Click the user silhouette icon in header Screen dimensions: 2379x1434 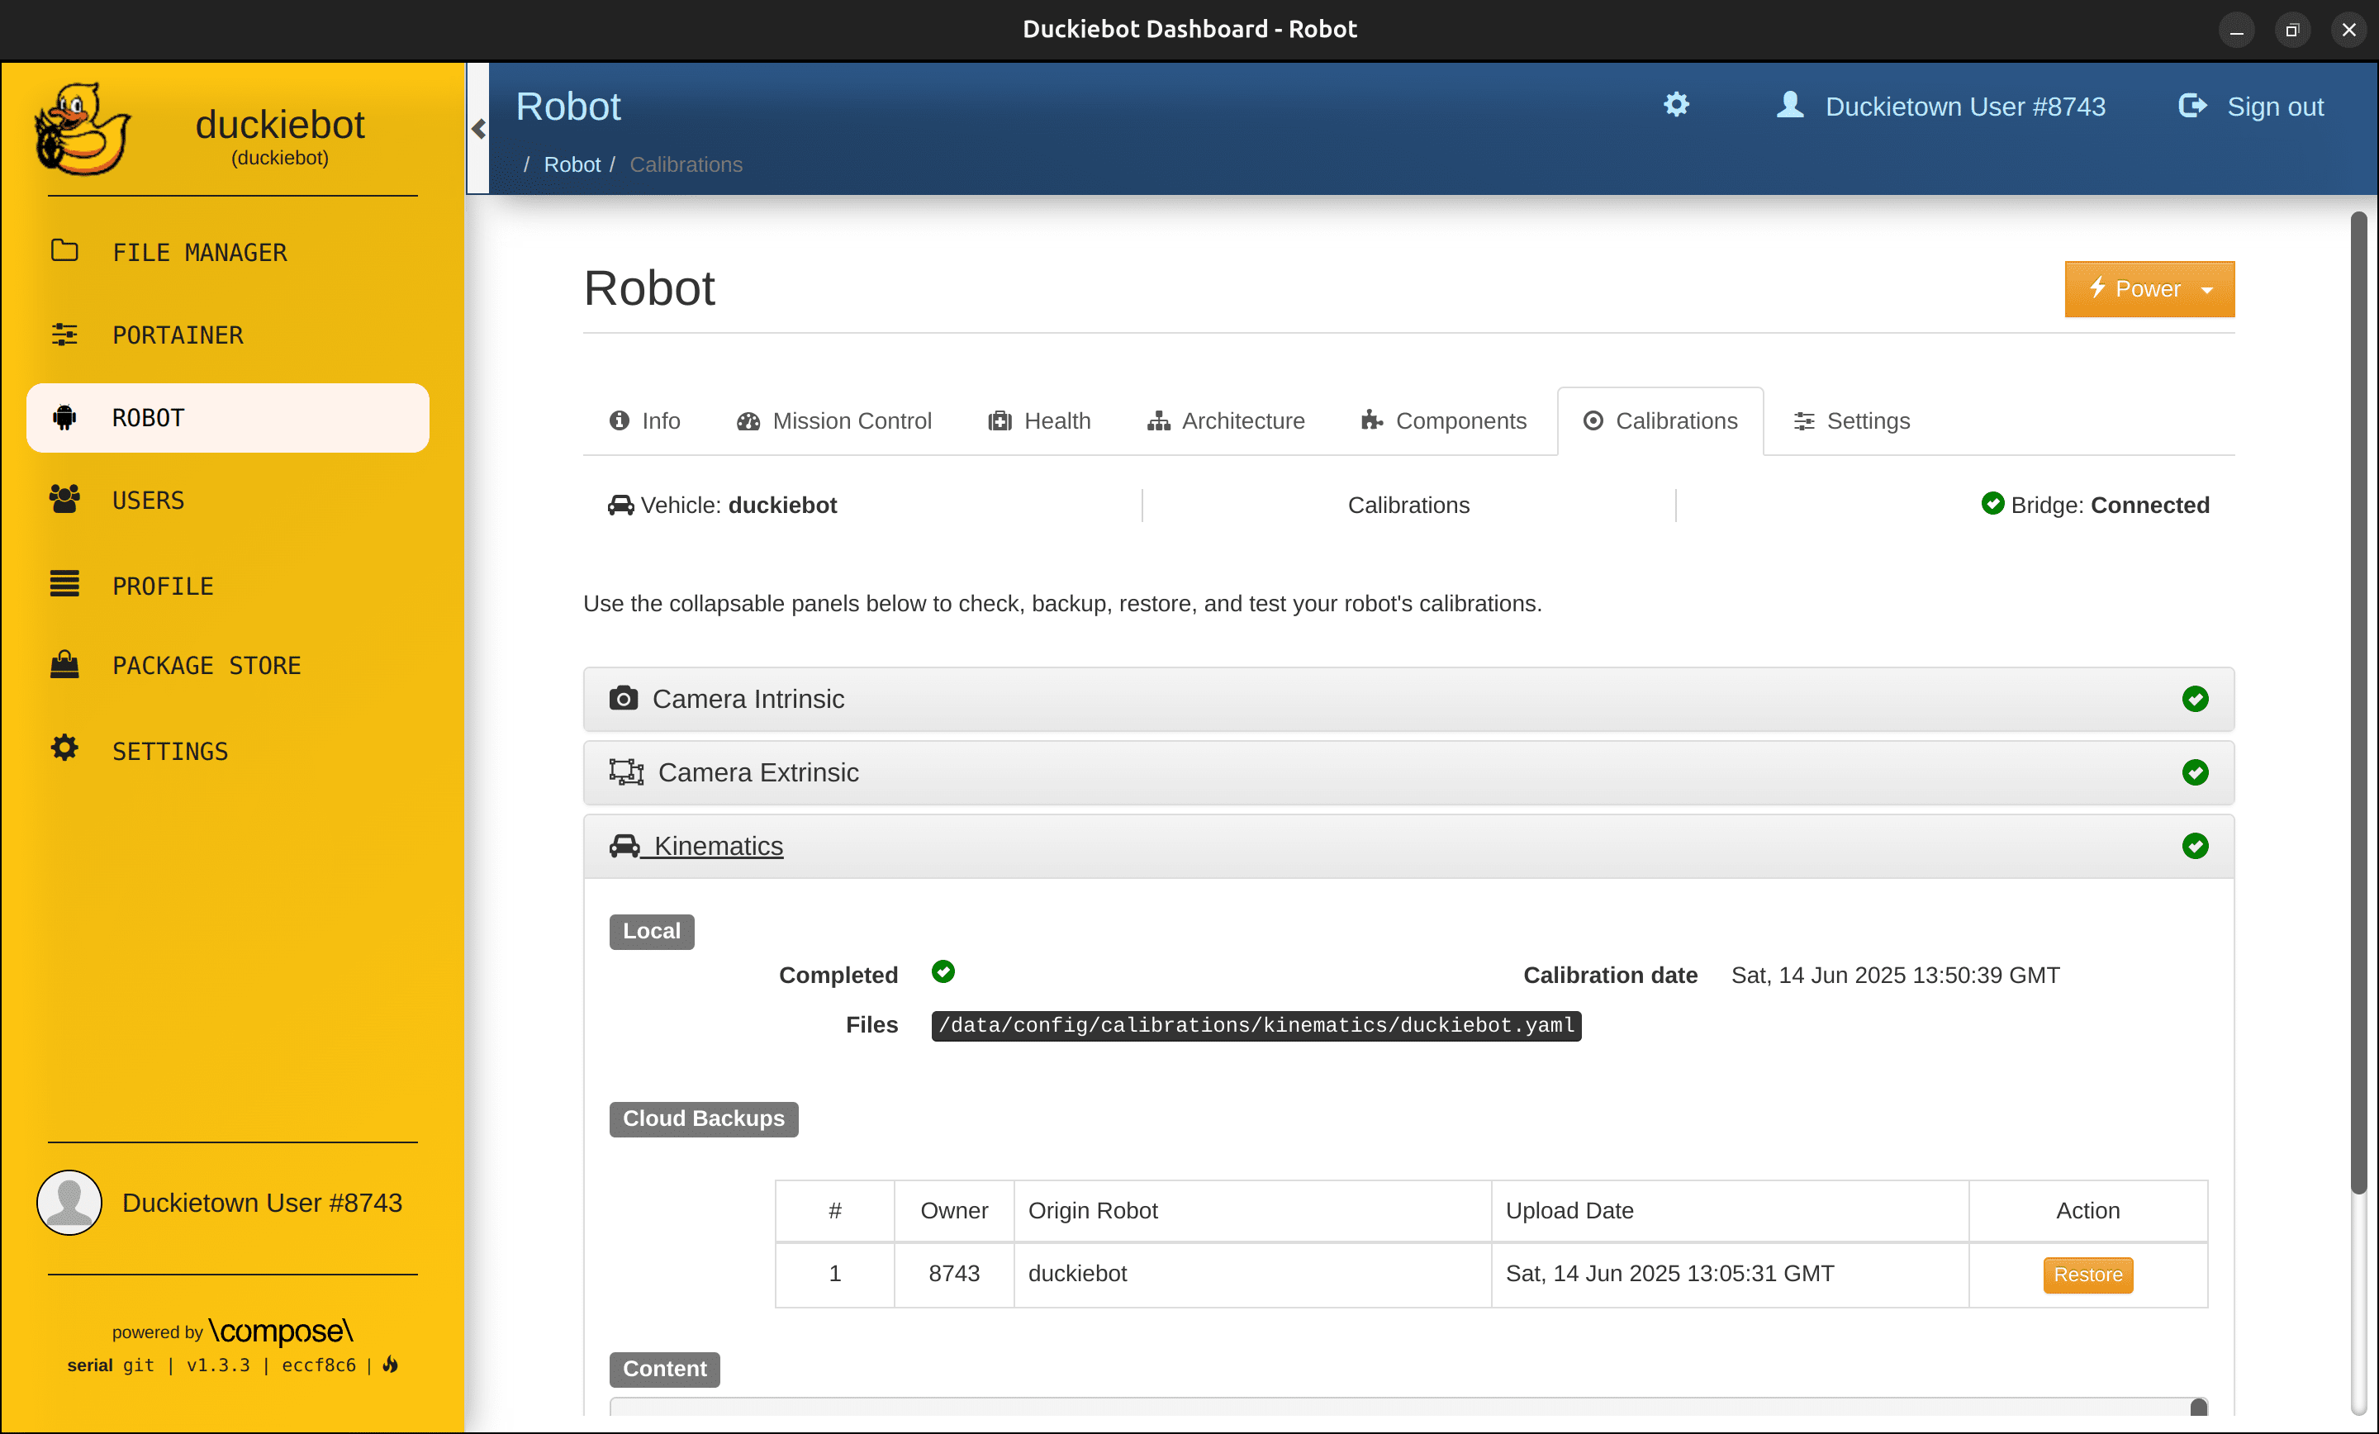[x=1790, y=104]
